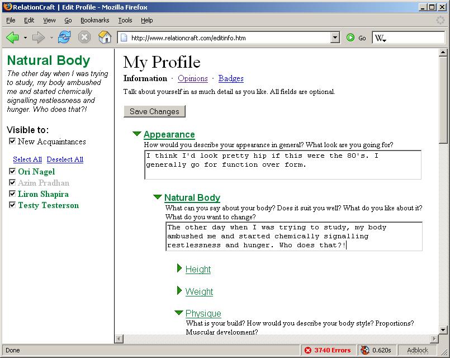The width and height of the screenshot is (450, 358).
Task: Click the green Go button icon
Action: click(x=350, y=37)
